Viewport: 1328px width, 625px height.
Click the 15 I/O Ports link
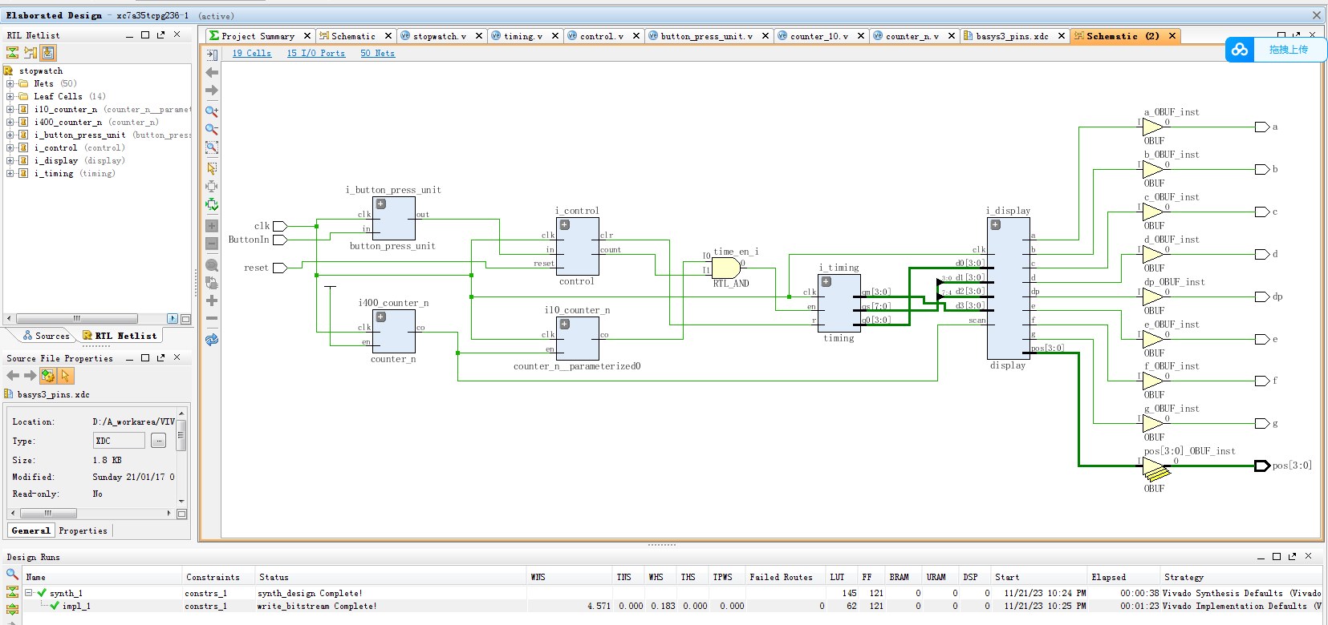coord(316,54)
